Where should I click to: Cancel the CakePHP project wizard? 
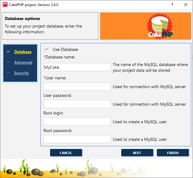(66, 153)
